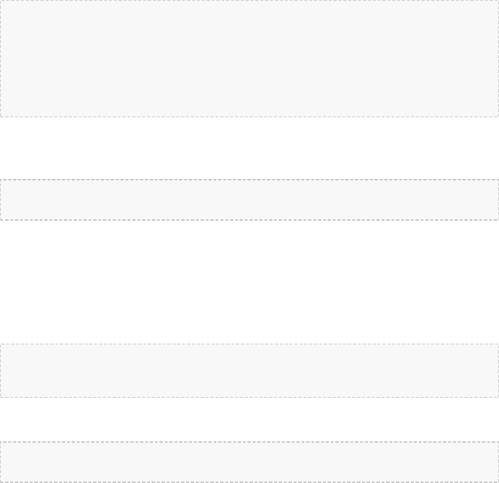Click bottom dashed border of the second box
The width and height of the screenshot is (499, 483).
click(249, 220)
